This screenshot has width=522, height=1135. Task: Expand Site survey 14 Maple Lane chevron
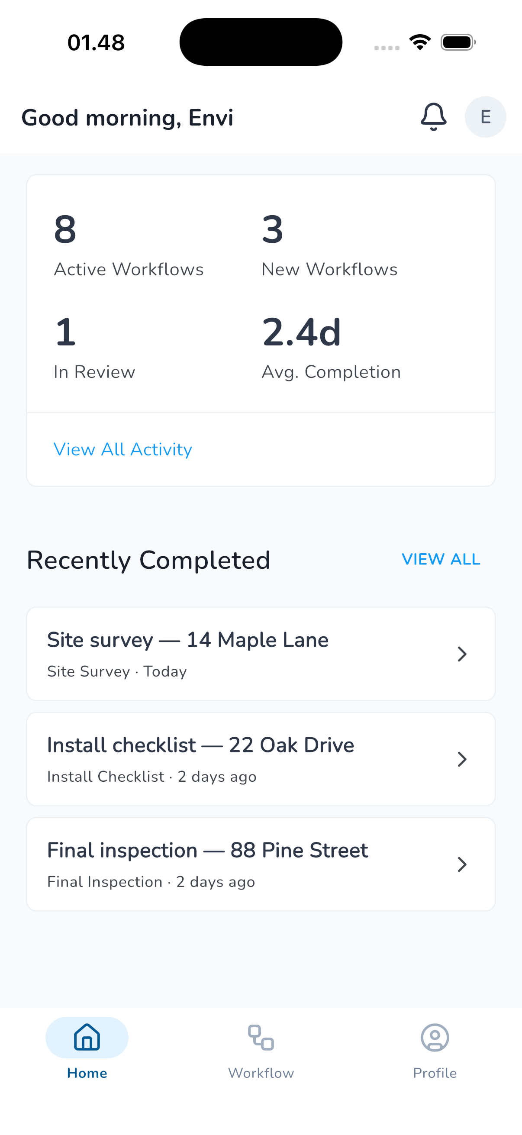click(462, 654)
